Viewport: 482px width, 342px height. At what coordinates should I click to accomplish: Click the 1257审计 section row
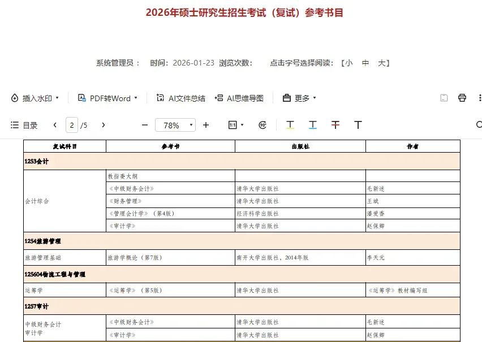(242, 306)
